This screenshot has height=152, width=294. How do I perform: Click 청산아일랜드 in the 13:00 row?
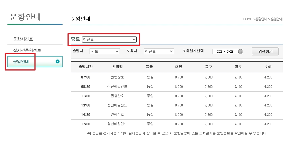[x=117, y=105]
